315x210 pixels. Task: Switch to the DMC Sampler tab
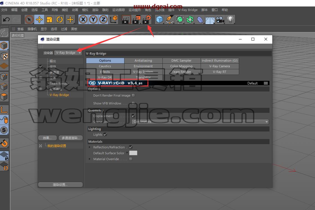pos(182,61)
